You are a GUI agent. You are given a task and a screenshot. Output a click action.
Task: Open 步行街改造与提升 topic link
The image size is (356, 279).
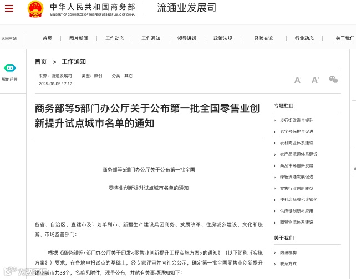(297, 120)
